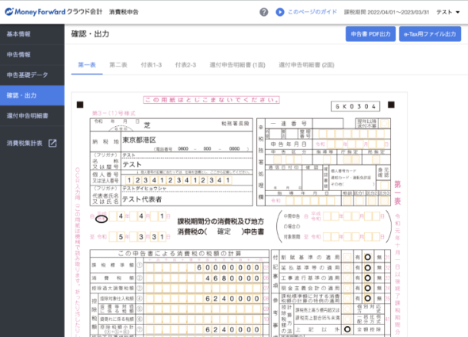Click the このページのガイド link
Viewport: 468px width, 337px height.
[313, 12]
